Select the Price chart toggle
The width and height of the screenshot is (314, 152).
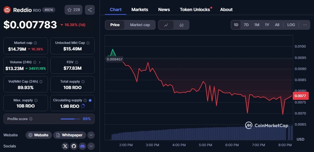coord(115,25)
